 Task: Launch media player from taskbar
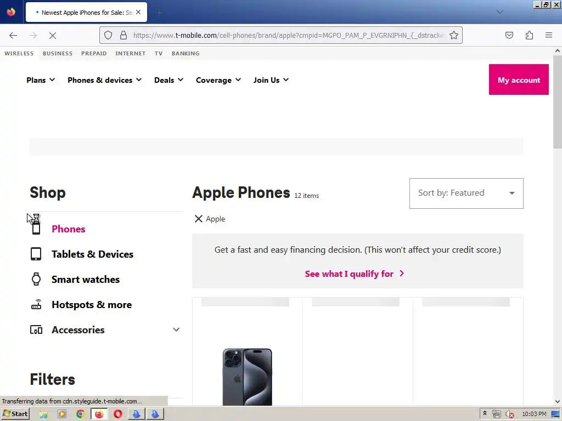pos(62,414)
